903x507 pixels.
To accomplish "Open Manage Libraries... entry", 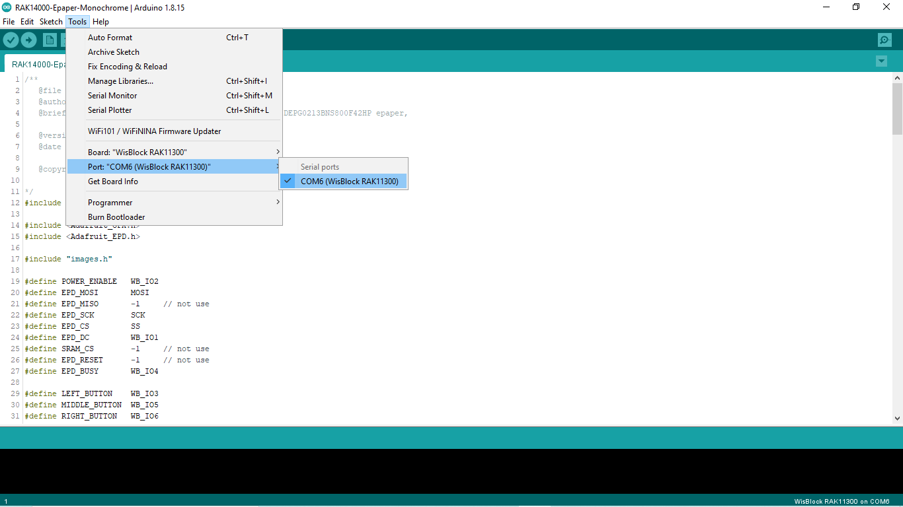I will [175, 81].
